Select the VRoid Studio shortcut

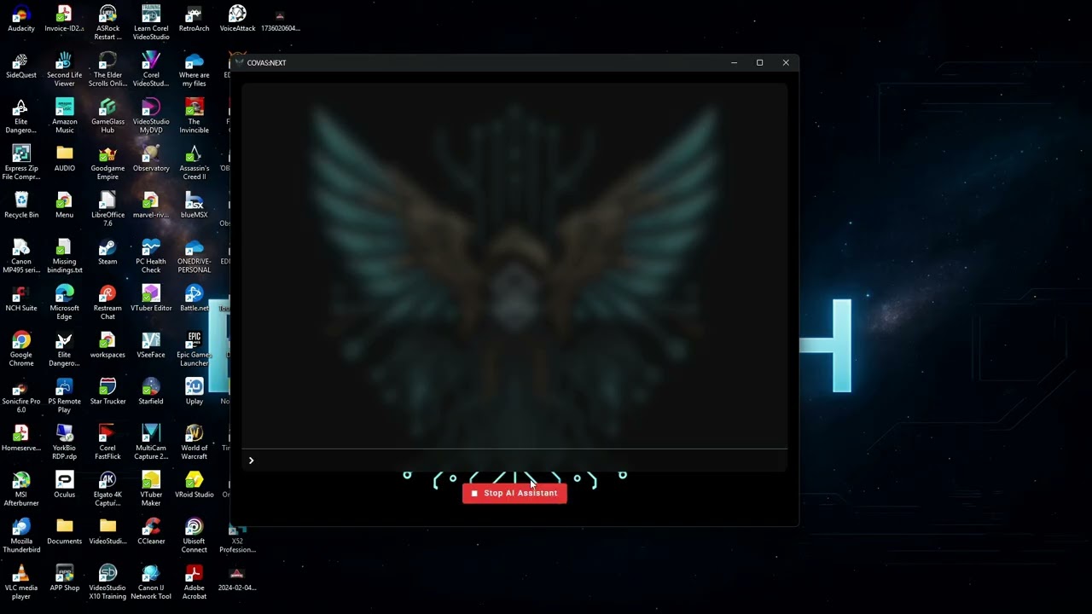click(195, 484)
